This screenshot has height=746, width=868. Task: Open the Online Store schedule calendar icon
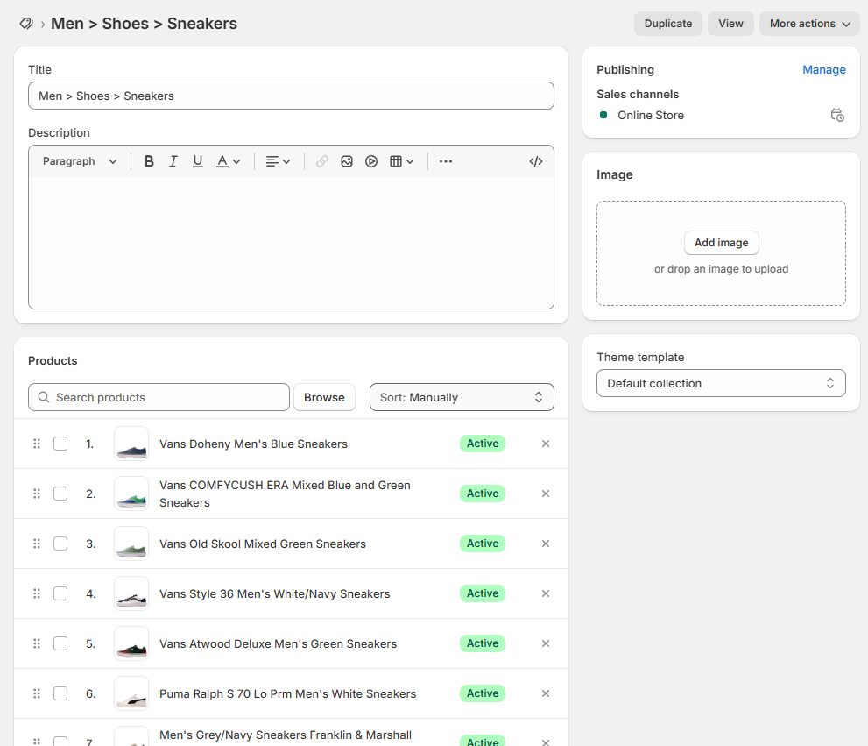click(837, 115)
